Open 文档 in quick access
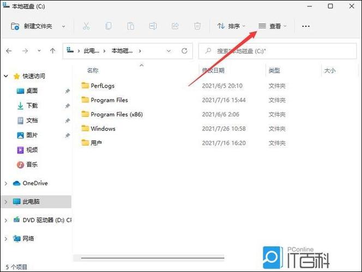Screen dimensions: 362x272 click(x=32, y=120)
